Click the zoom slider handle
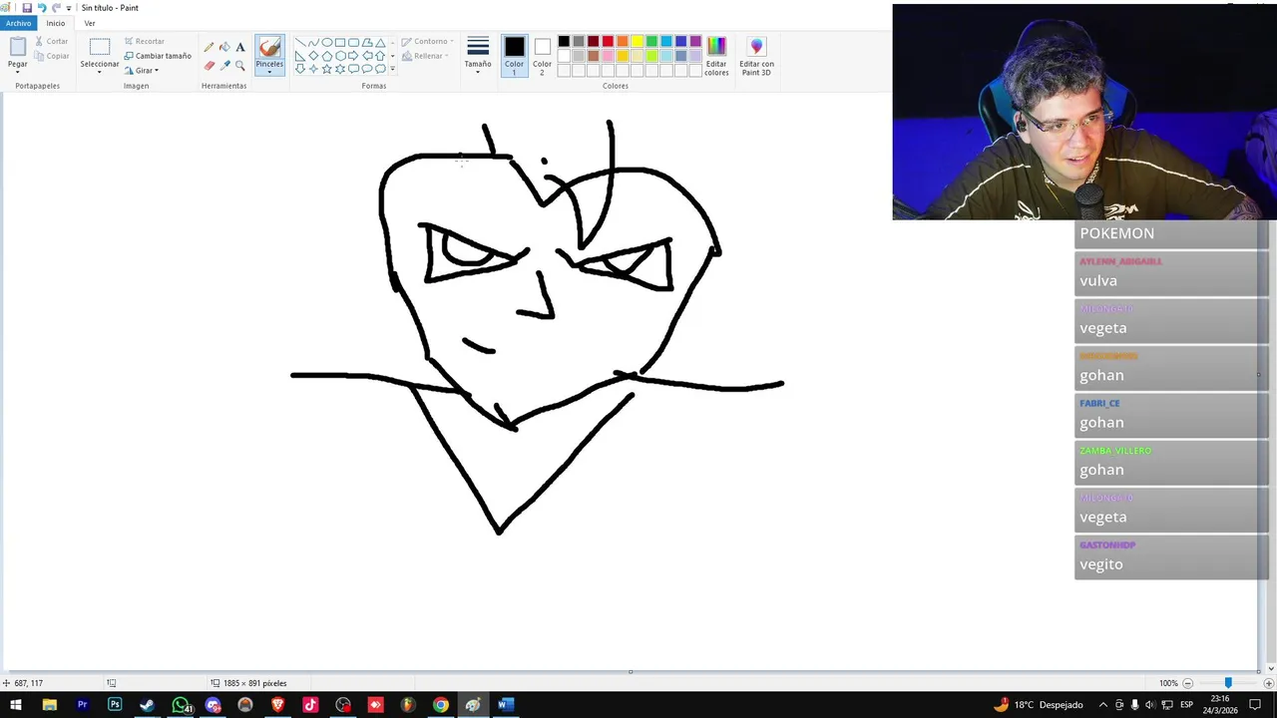 point(1228,683)
